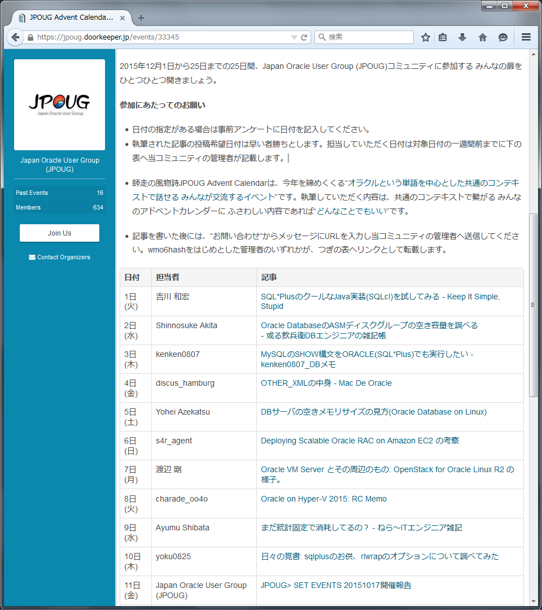
Task: Open the SQL*Plus Java実装(SQLcl) article link
Action: coord(381,302)
